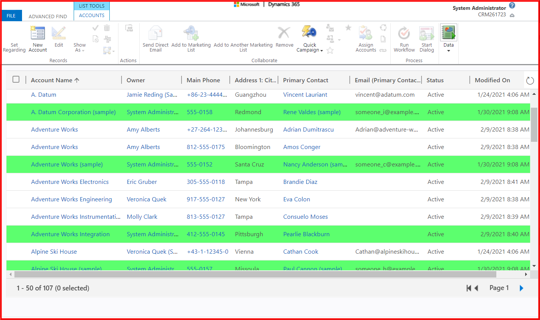Click the Edit ruler-and-pencil icon
The height and width of the screenshot is (320, 540).
pos(58,33)
